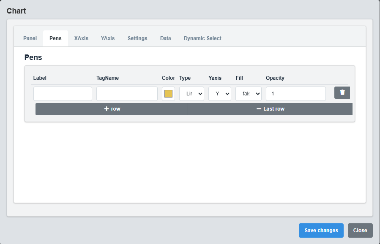Delete the pen row with trash icon
Screen dimensions: 380x244
tap(342, 93)
